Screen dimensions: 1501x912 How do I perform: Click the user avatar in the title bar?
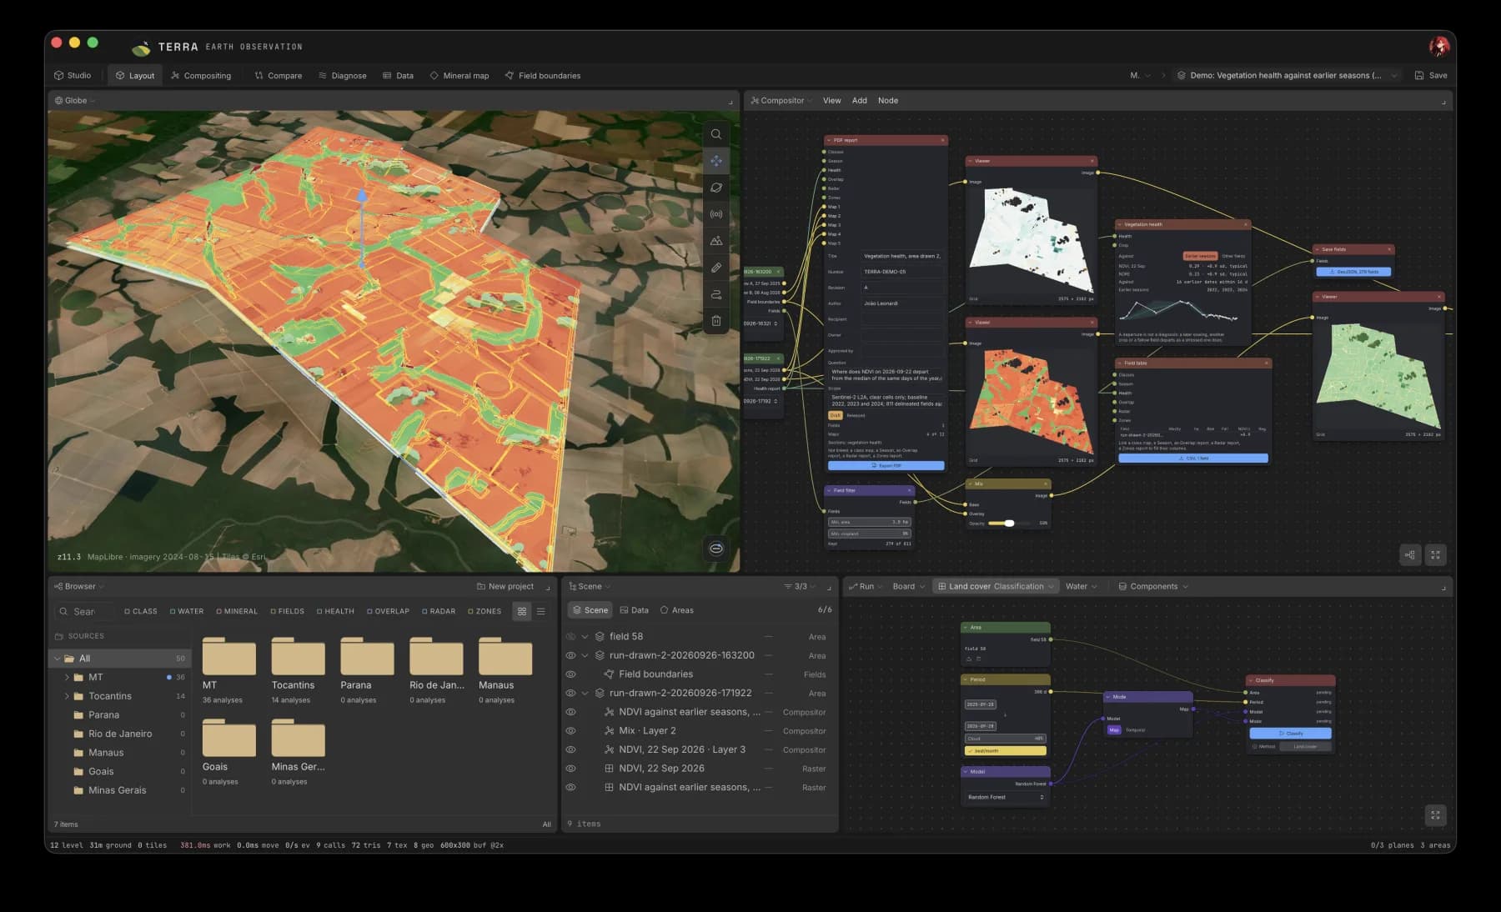[1438, 47]
